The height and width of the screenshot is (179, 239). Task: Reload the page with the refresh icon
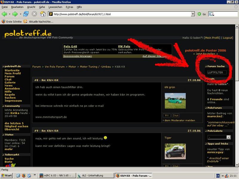[x=26, y=14]
